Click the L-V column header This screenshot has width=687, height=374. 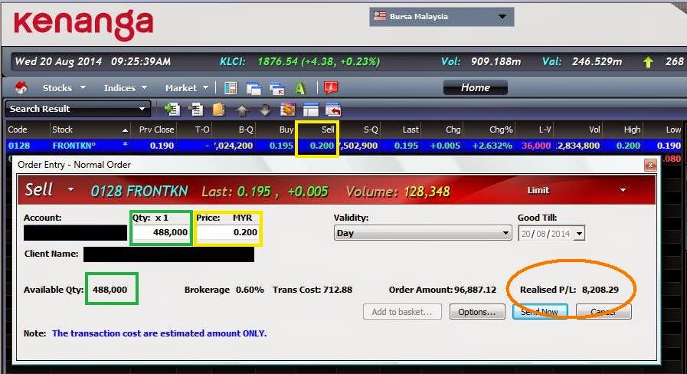(545, 130)
